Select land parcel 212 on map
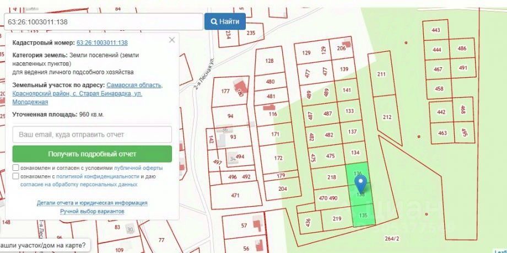Viewport: 507px width, 253px height. [x=387, y=117]
